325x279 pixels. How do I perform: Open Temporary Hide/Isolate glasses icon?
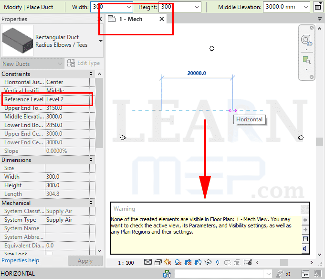pyautogui.click(x=208, y=262)
